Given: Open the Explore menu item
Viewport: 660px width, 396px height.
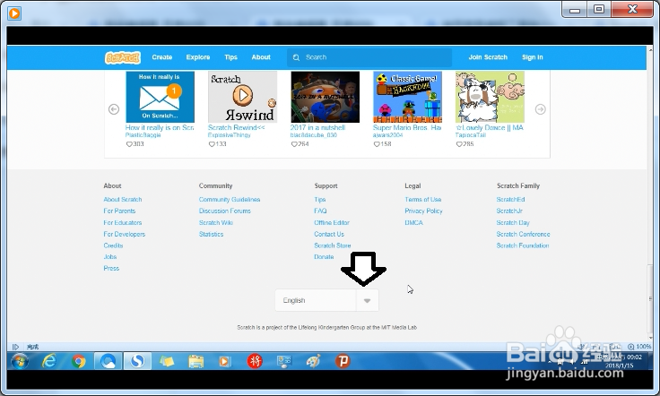Looking at the screenshot, I should [198, 57].
